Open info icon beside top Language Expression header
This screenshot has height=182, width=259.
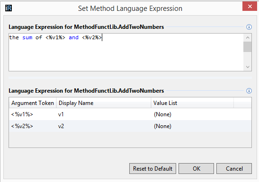tap(249, 27)
